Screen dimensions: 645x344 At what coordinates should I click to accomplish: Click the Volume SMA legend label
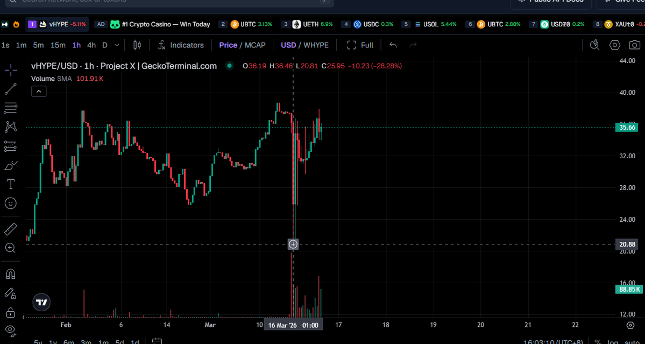coord(51,79)
